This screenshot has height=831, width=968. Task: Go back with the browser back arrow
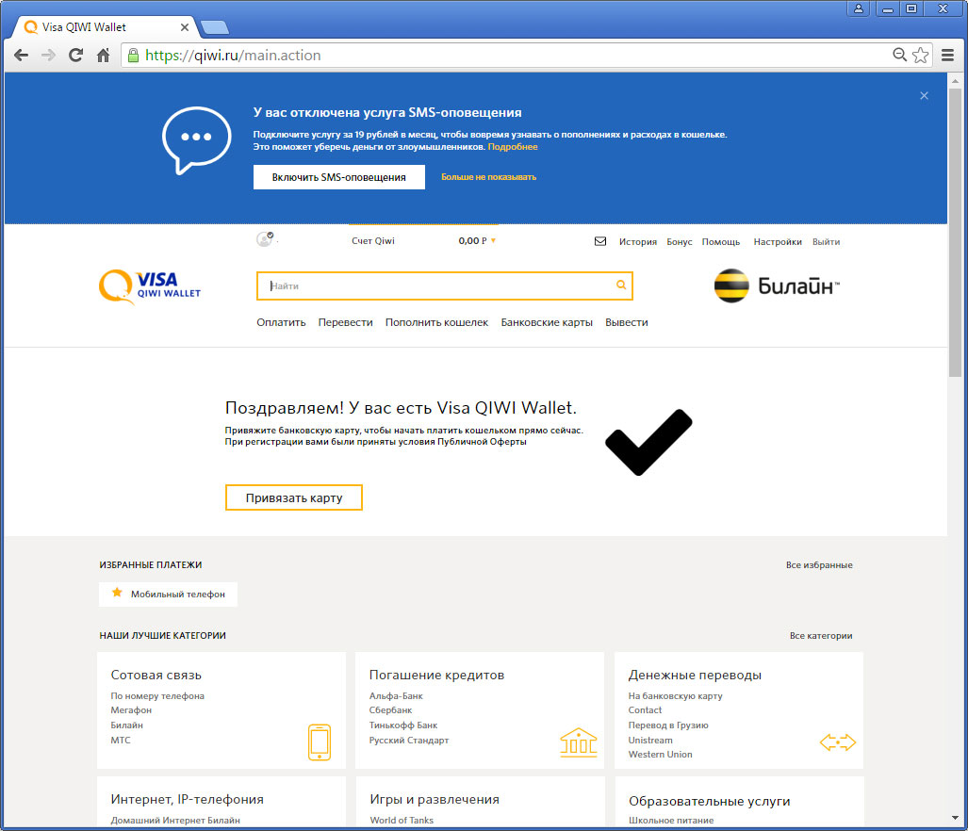click(x=21, y=56)
